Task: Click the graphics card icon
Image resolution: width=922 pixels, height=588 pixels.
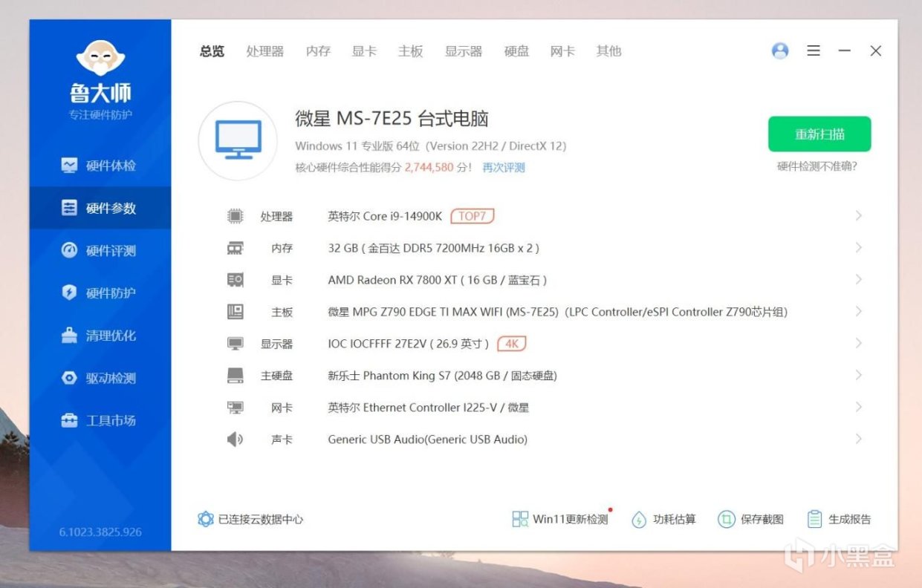Action: pos(235,280)
